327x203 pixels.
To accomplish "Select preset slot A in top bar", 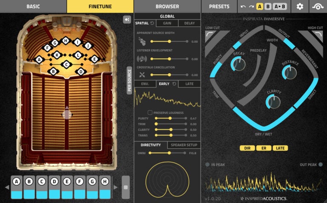I will click(x=260, y=6).
